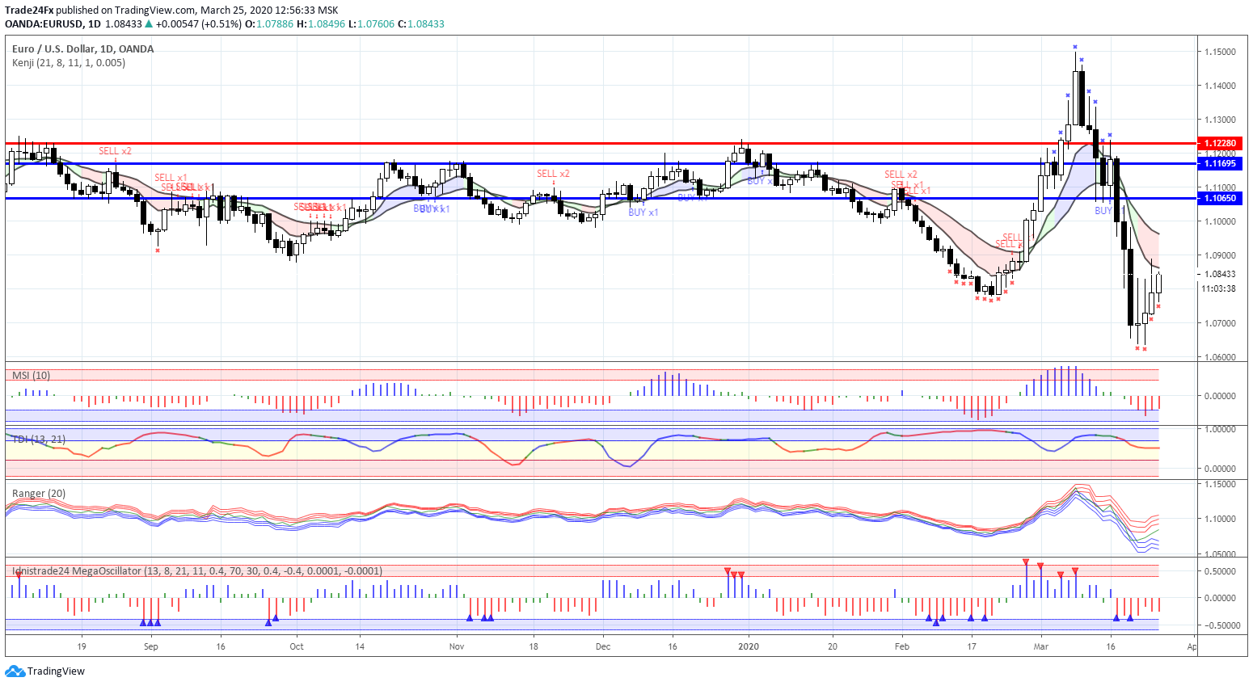Viewport: 1253px width, 686px height.
Task: Click the MSI (10) indicator label
Action: [x=31, y=375]
